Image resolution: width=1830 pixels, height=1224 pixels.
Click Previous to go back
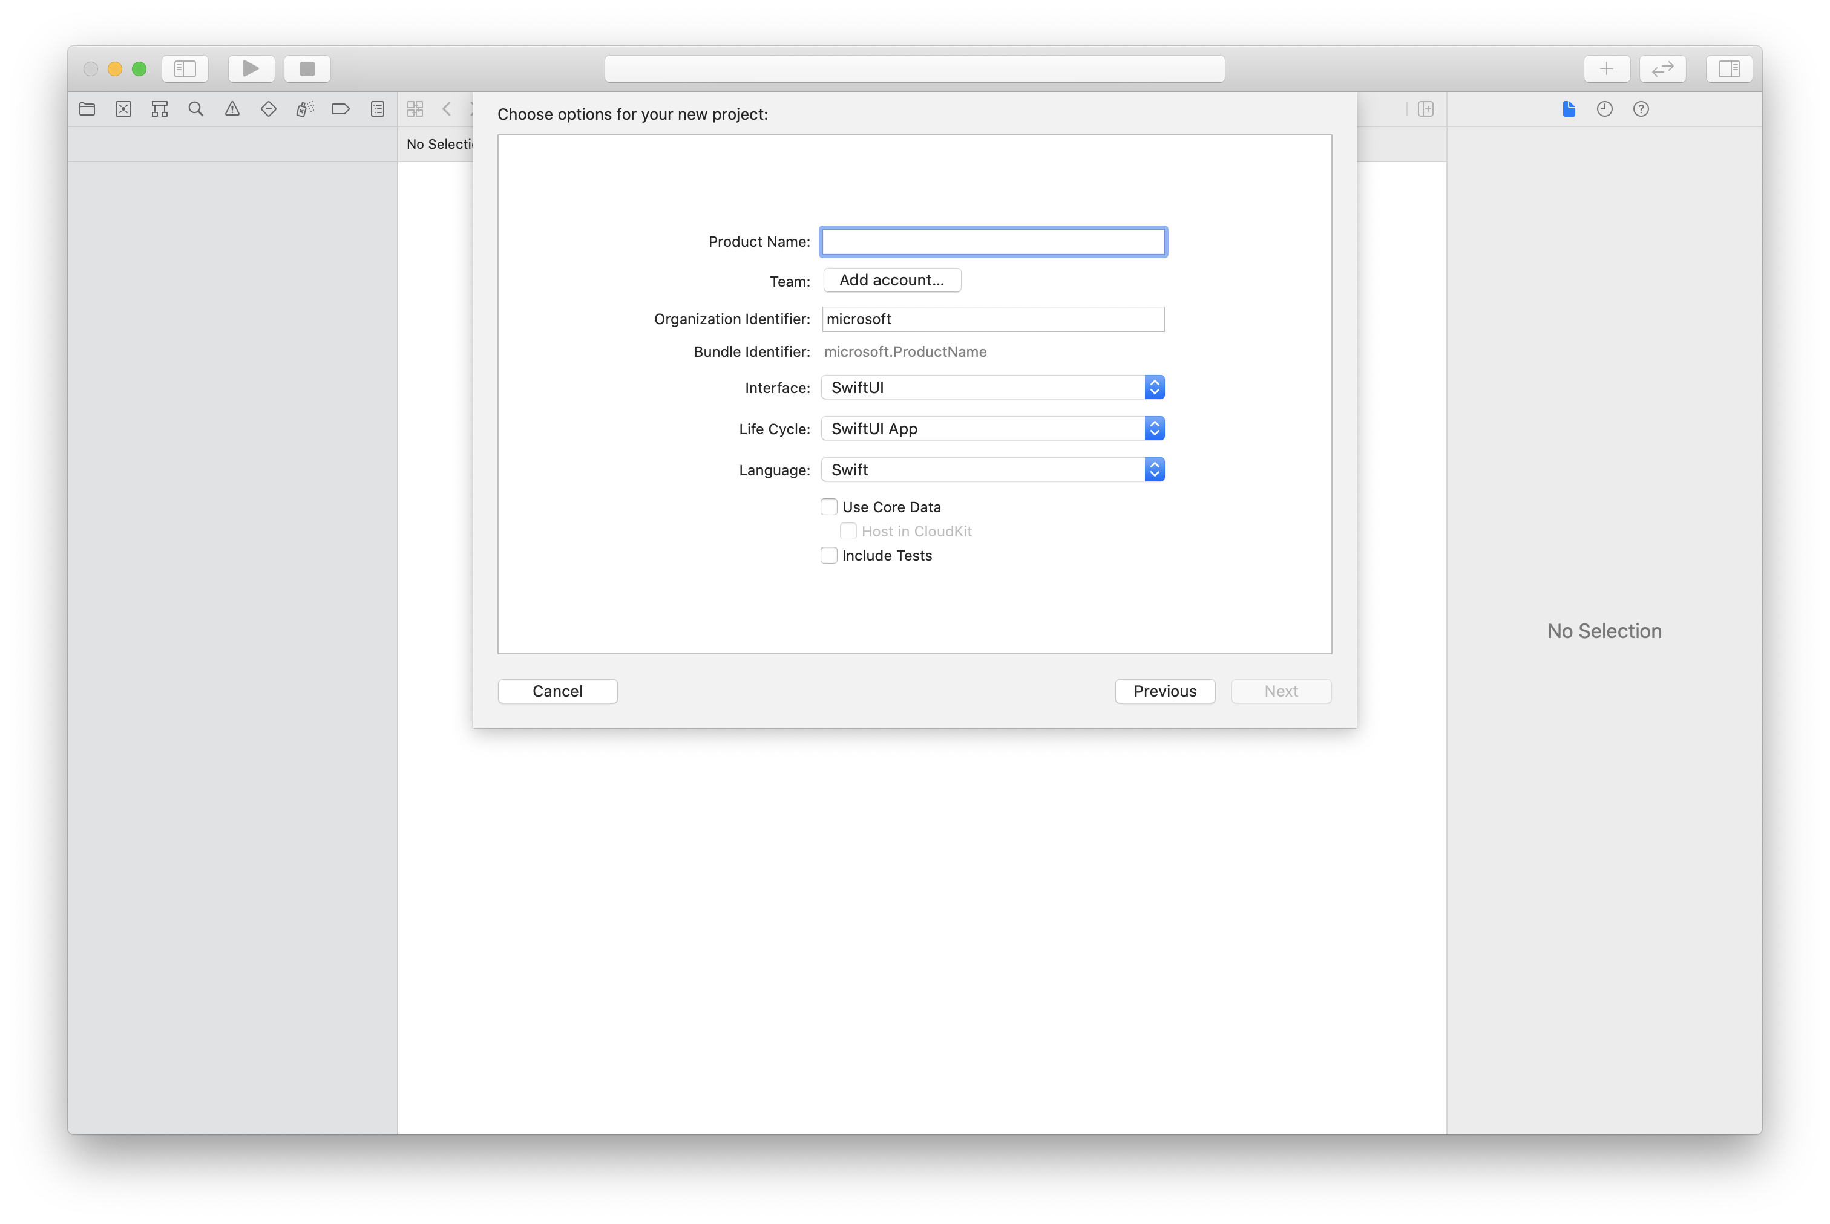1164,690
